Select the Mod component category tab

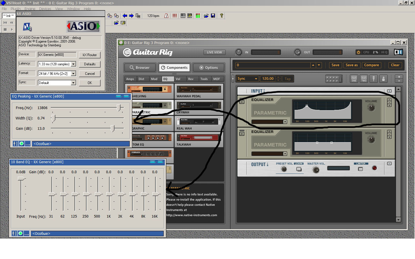tap(154, 79)
